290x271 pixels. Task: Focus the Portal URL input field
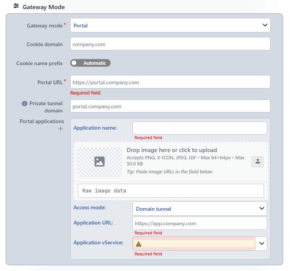tap(170, 82)
